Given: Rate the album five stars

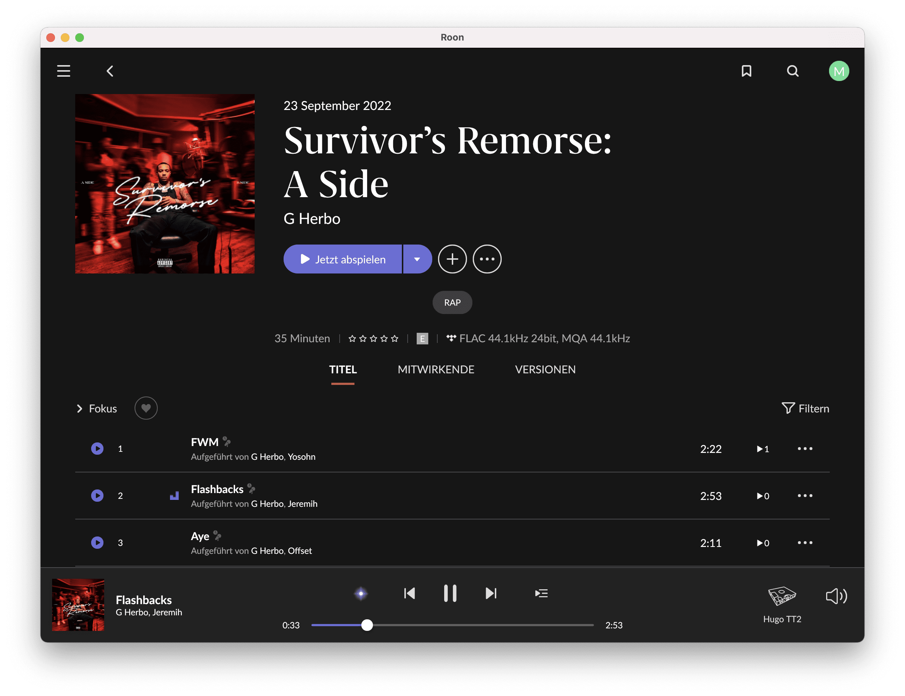Looking at the screenshot, I should (395, 339).
